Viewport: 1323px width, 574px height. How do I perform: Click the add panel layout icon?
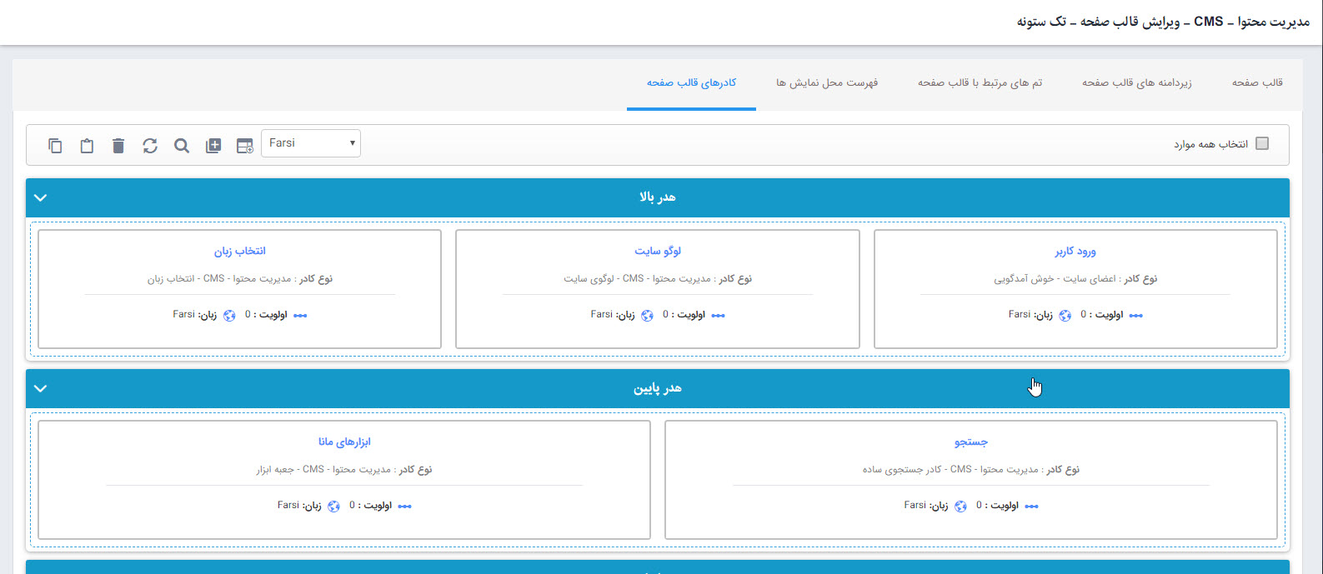pos(244,146)
